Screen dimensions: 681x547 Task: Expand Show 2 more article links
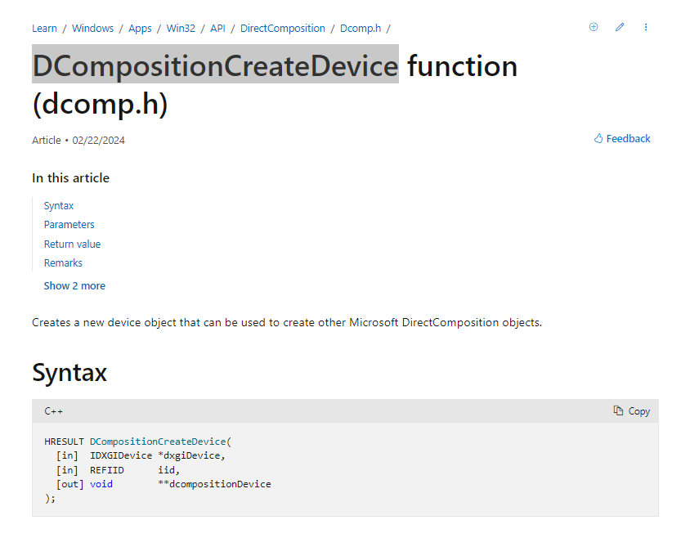coord(74,286)
